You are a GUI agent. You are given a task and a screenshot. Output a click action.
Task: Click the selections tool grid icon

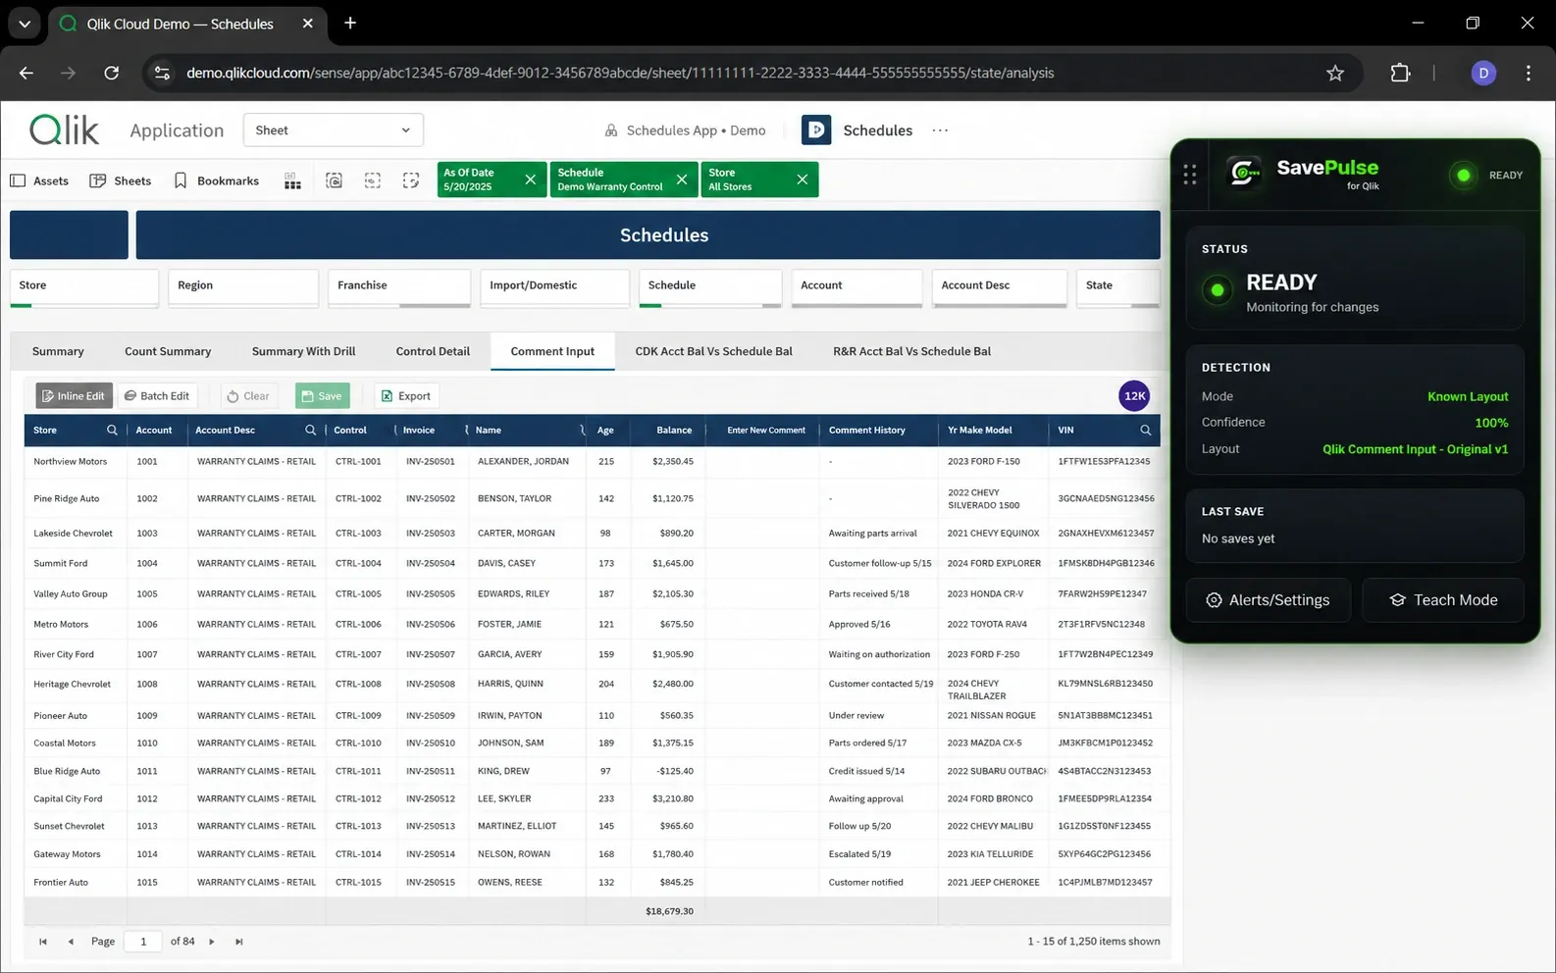click(292, 180)
